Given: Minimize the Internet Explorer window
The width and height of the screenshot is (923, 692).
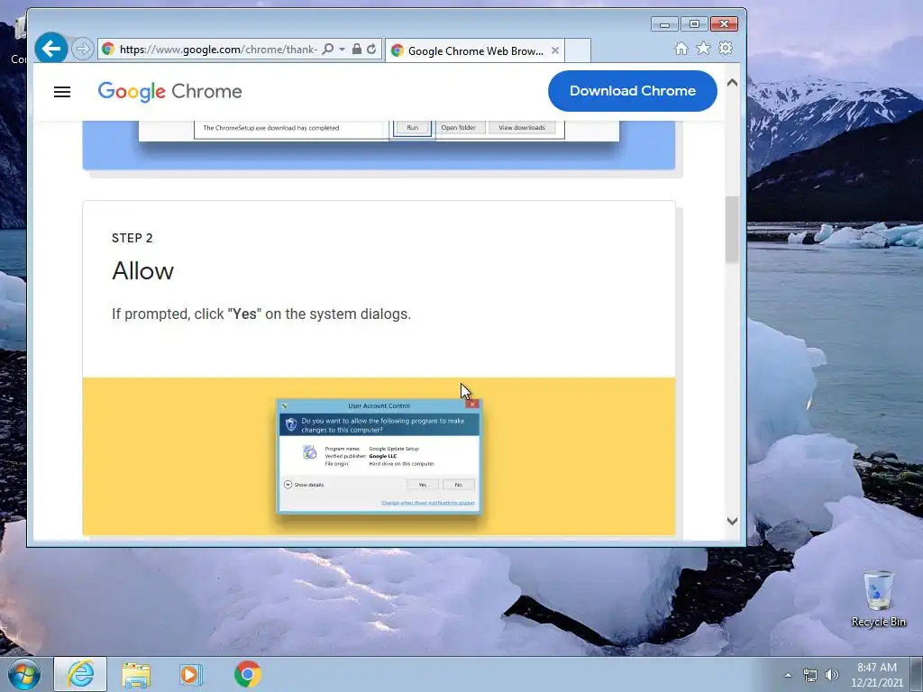Looking at the screenshot, I should (664, 24).
